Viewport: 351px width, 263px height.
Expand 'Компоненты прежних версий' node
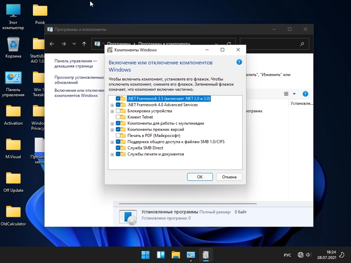[x=112, y=130]
